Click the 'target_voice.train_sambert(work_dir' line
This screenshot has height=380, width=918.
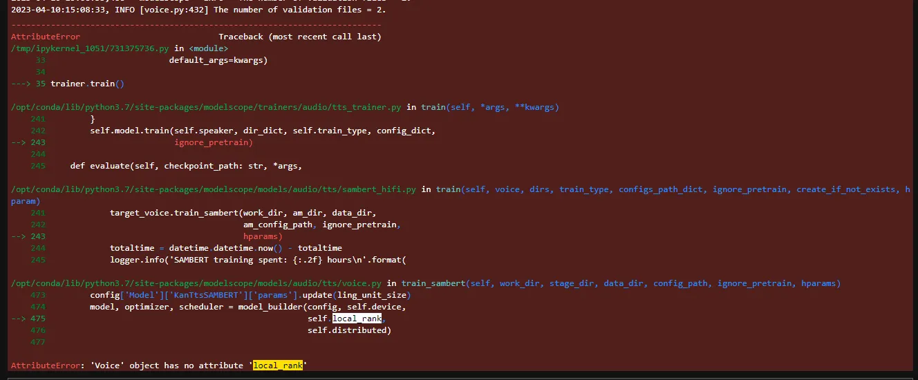click(243, 213)
